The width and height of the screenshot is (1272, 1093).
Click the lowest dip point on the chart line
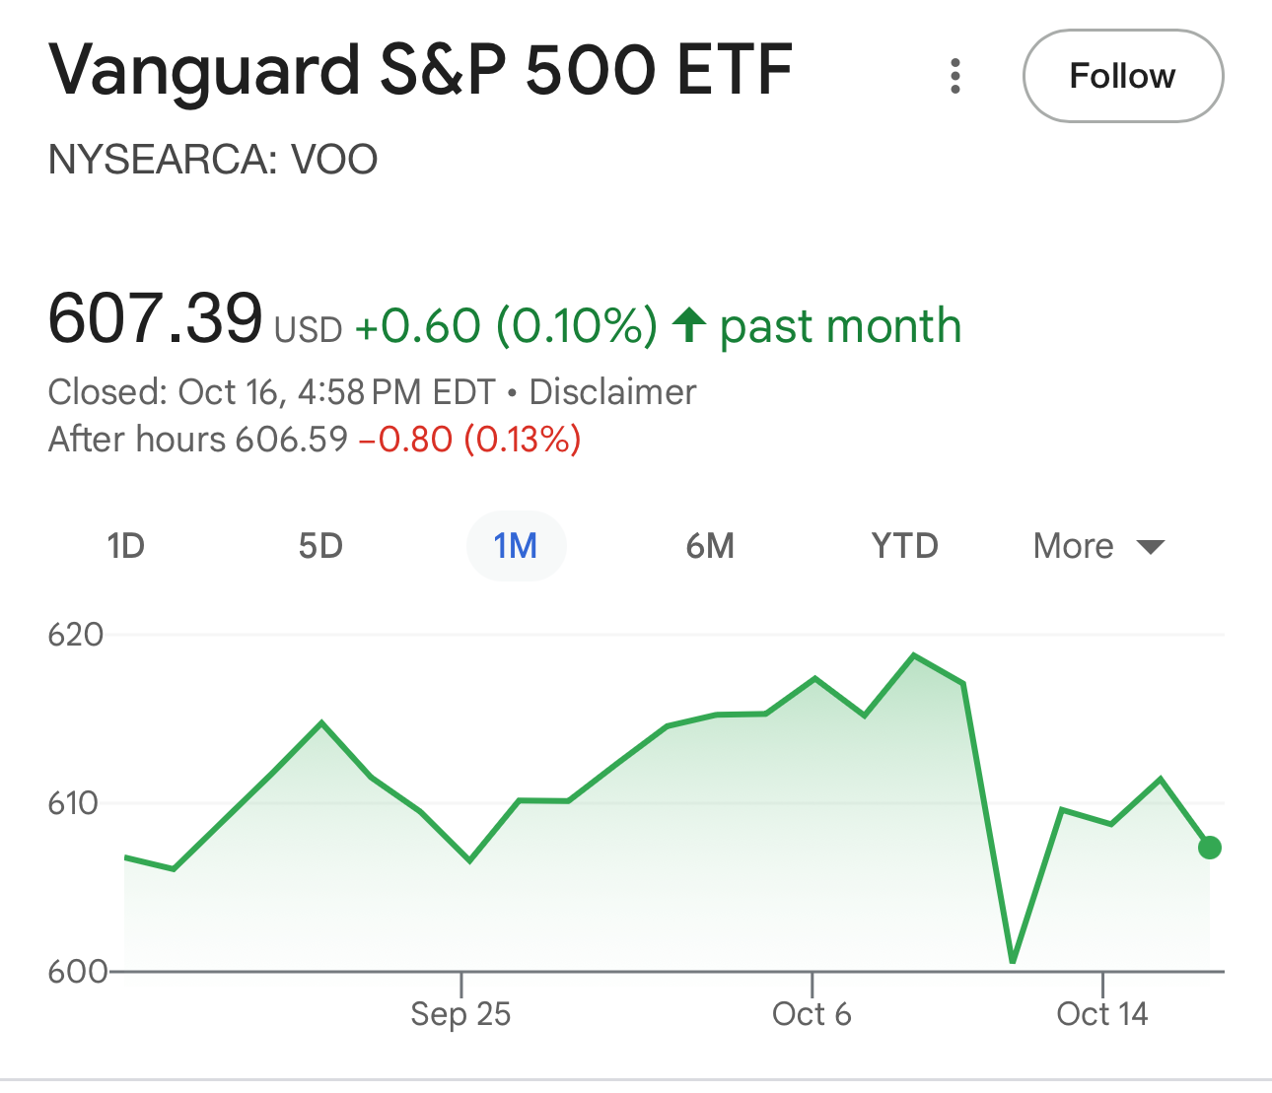coord(1013,961)
